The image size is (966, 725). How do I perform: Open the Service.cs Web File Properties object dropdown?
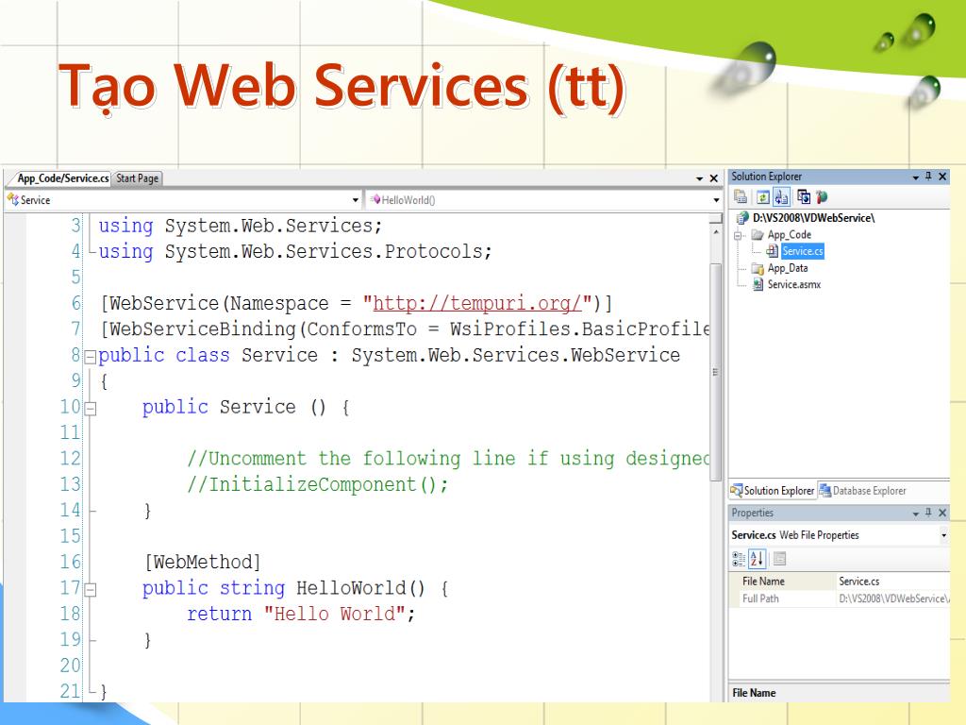click(x=943, y=535)
